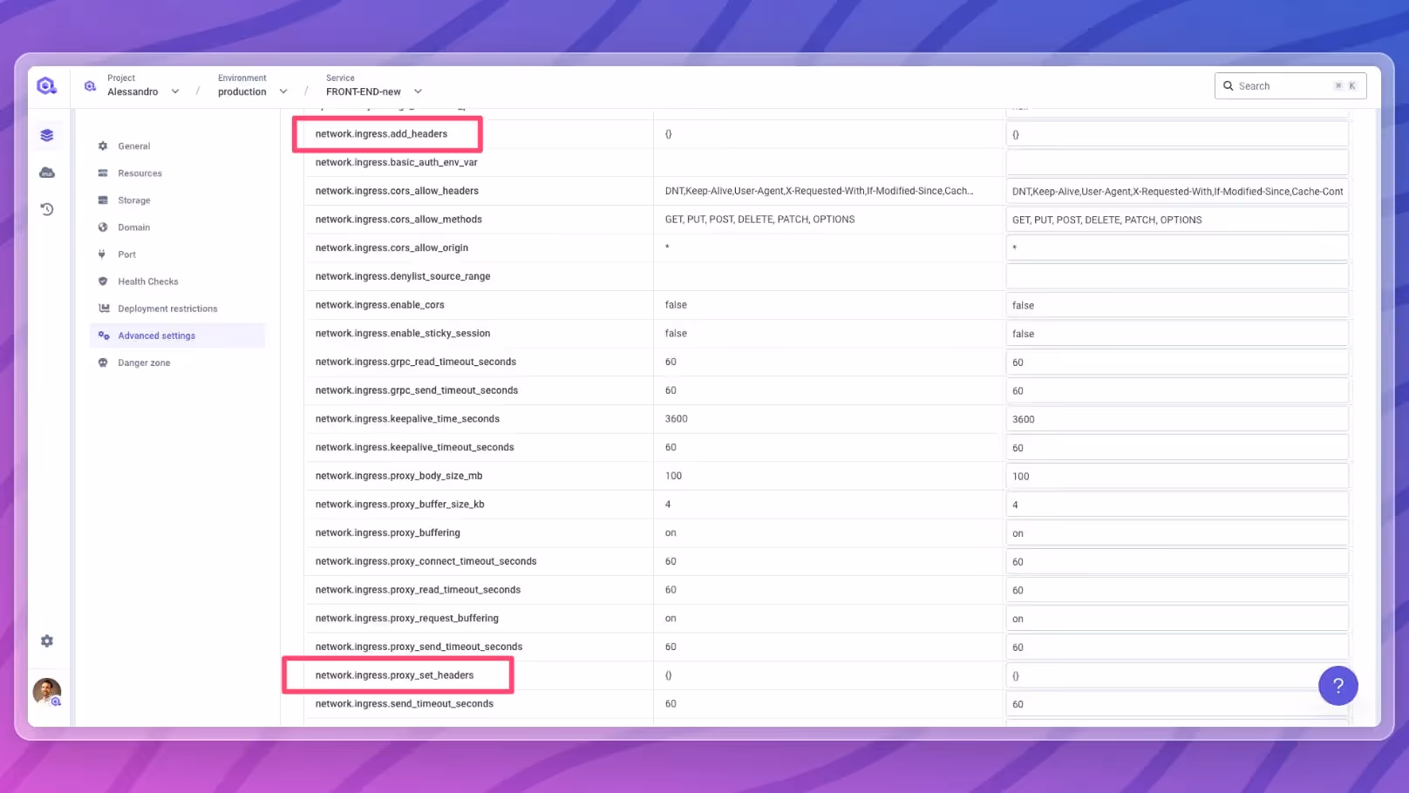Image resolution: width=1409 pixels, height=793 pixels.
Task: Open the Alessandro project dropdown
Action: pyautogui.click(x=174, y=91)
